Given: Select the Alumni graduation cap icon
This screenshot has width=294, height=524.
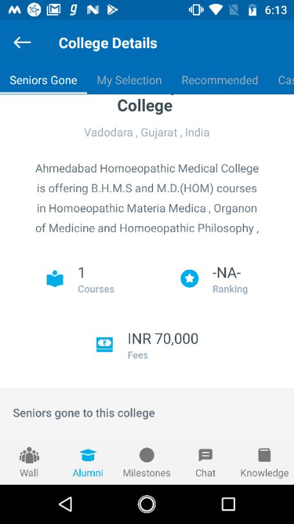Looking at the screenshot, I should pos(88,455).
